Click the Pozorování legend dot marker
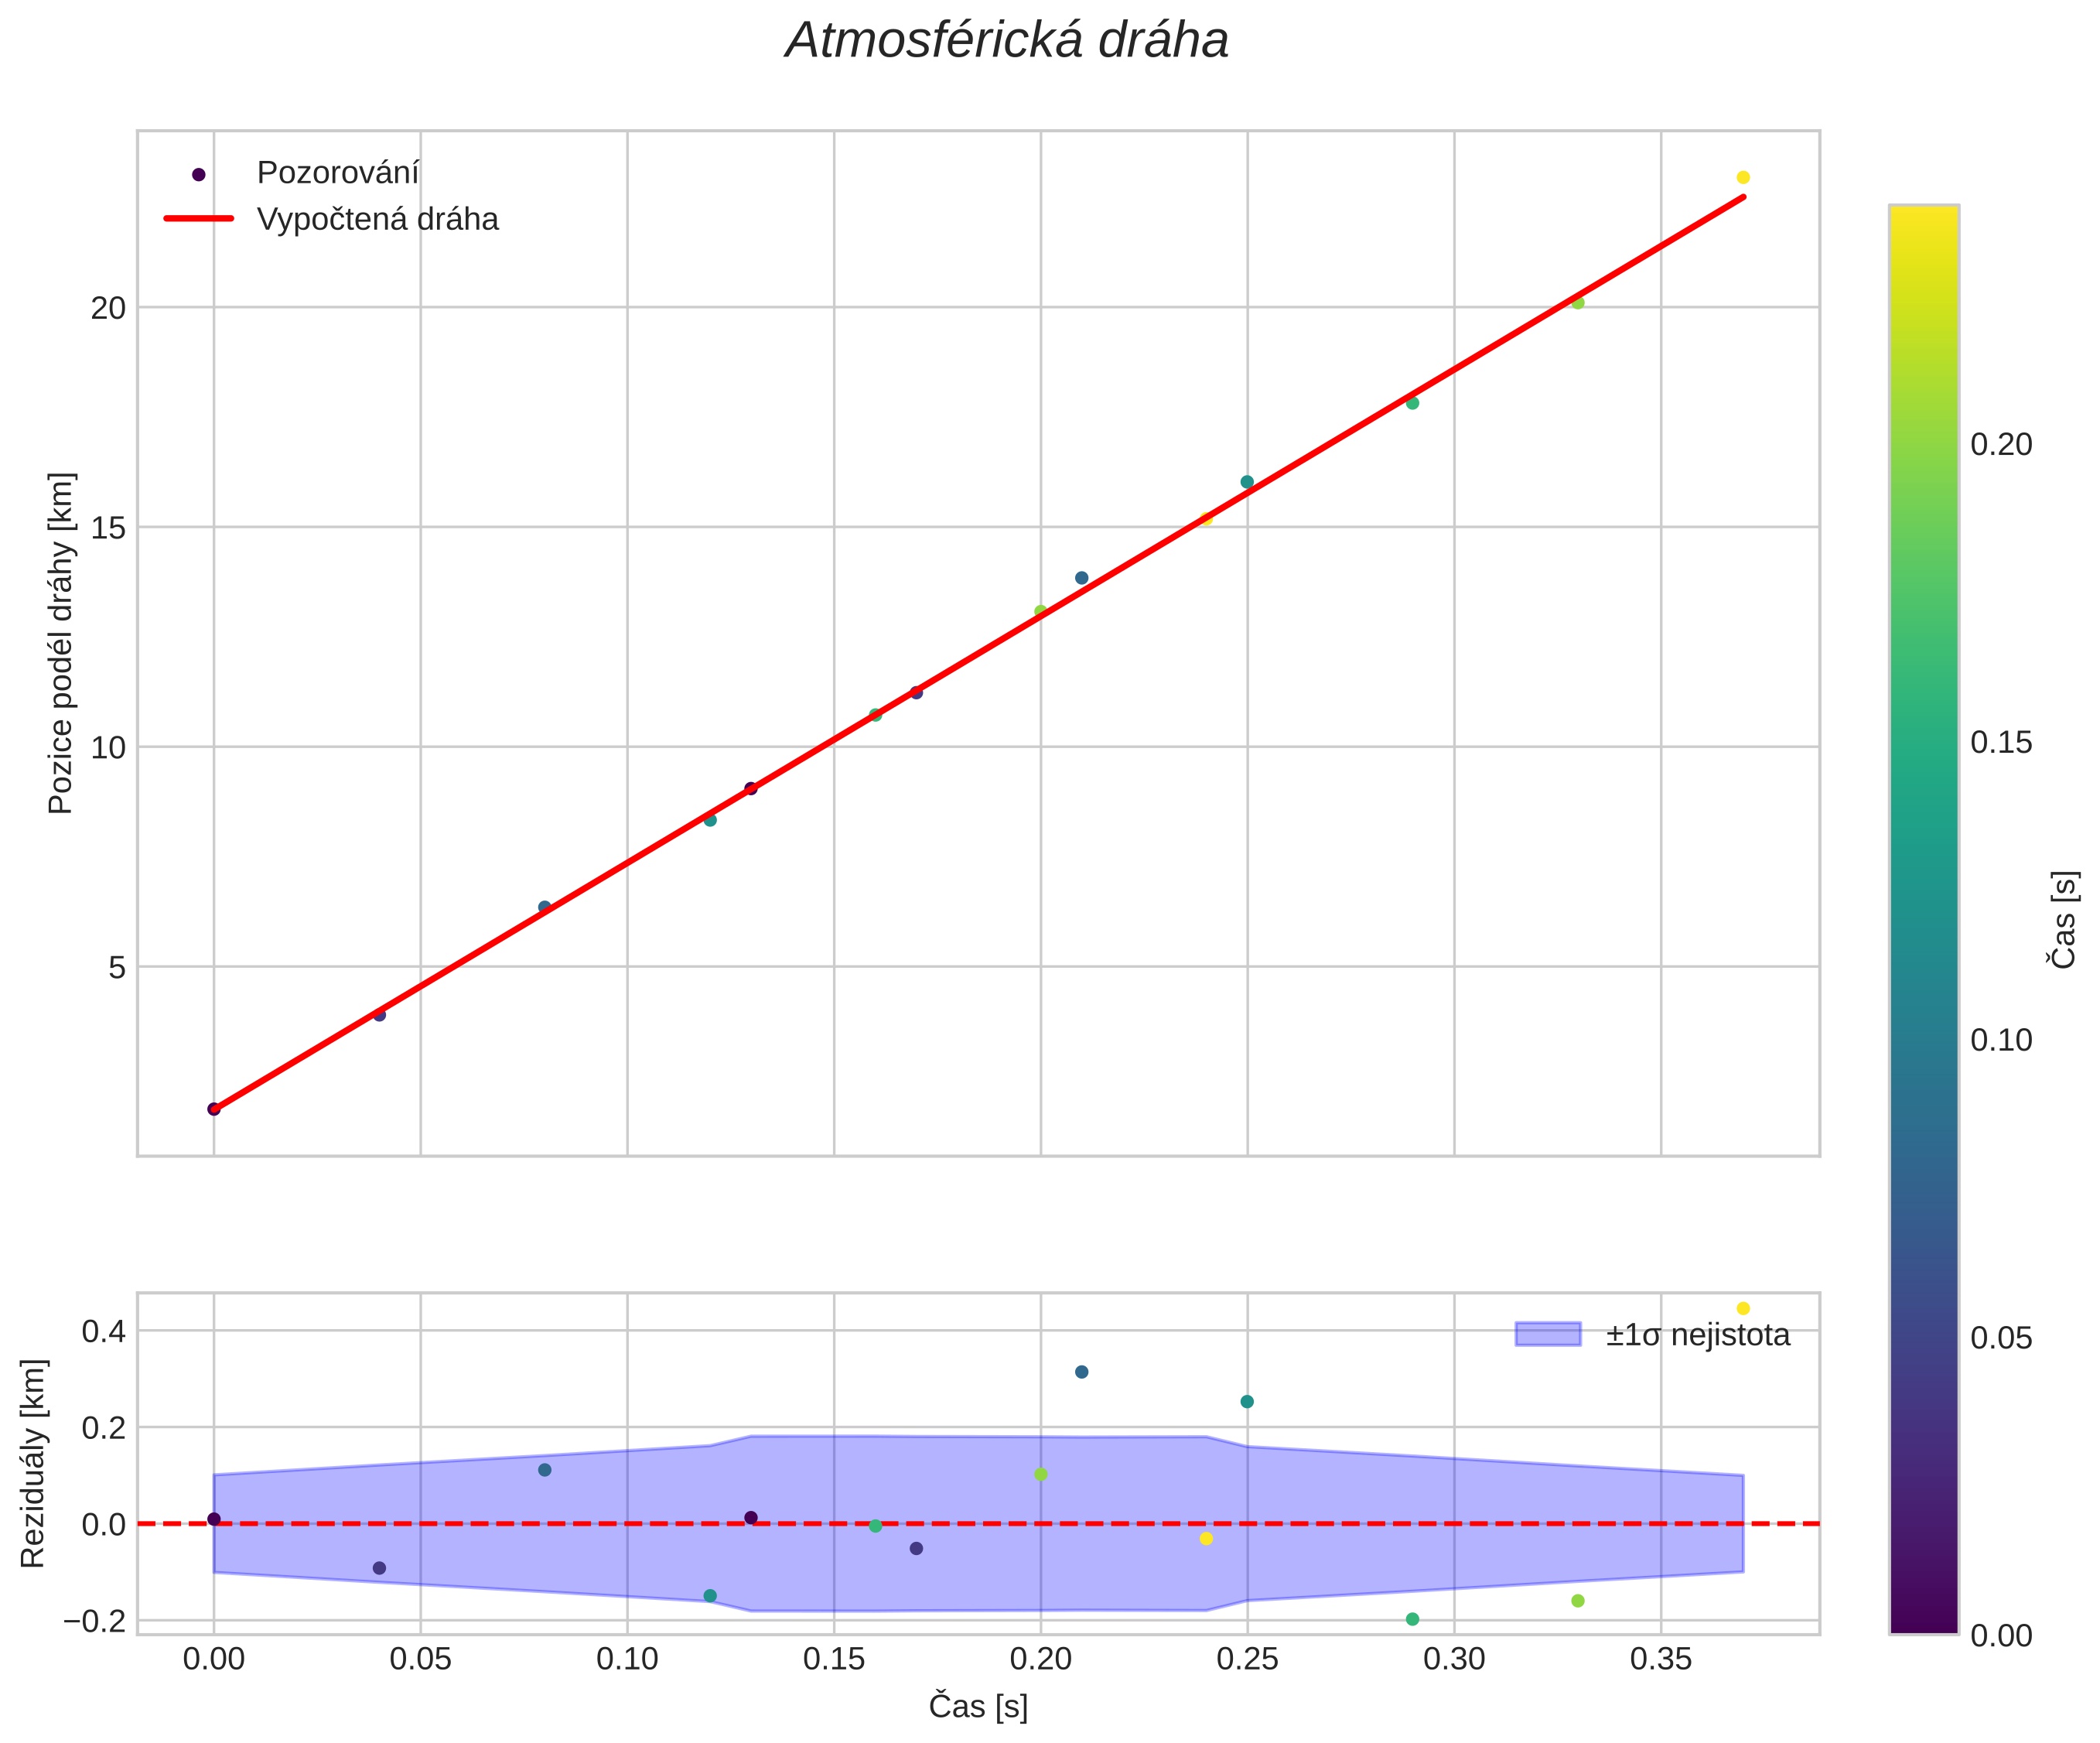Screen dimensions: 2100x1743 198,174
